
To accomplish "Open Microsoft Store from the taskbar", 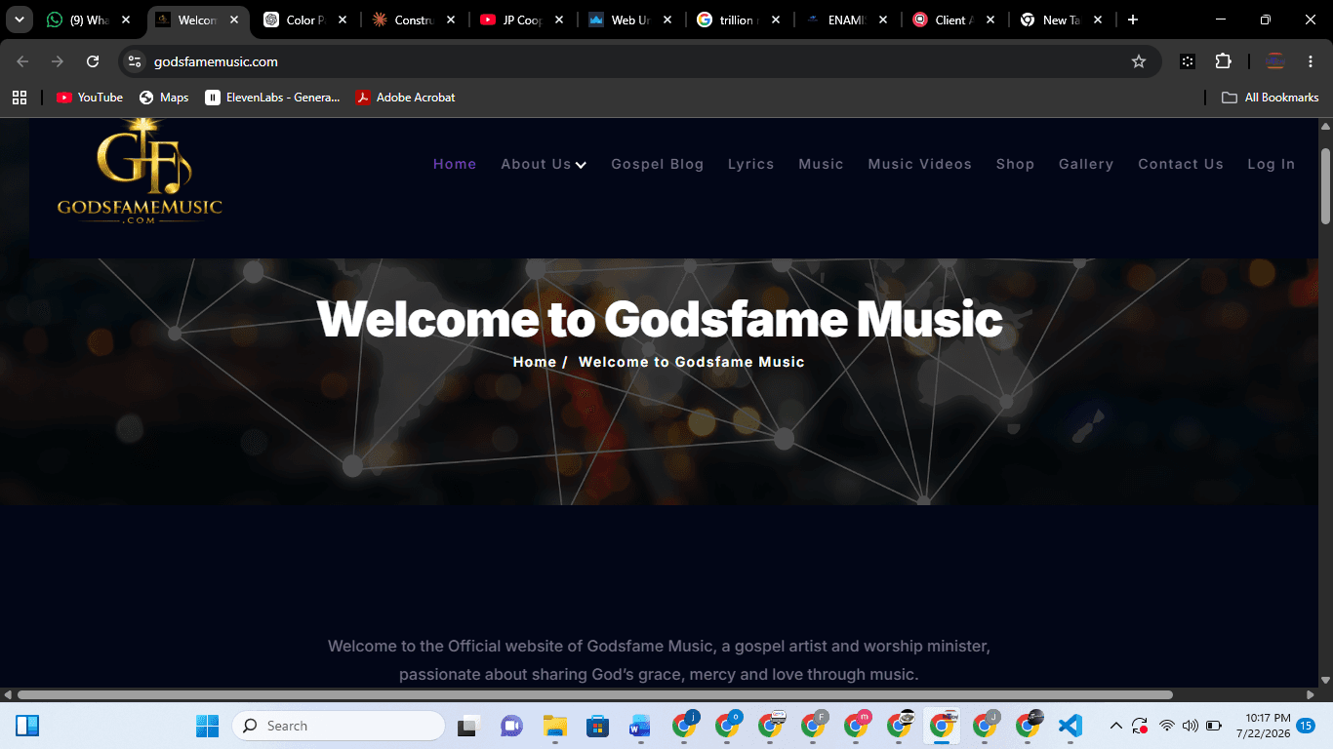I will coord(598,726).
